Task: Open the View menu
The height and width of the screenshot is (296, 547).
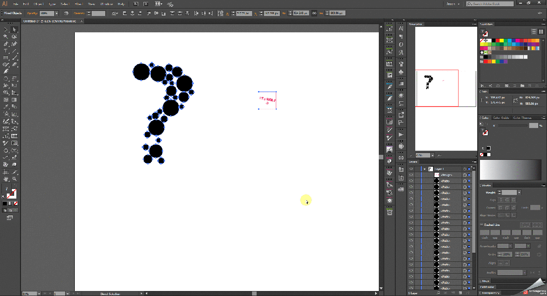Action: click(92, 4)
